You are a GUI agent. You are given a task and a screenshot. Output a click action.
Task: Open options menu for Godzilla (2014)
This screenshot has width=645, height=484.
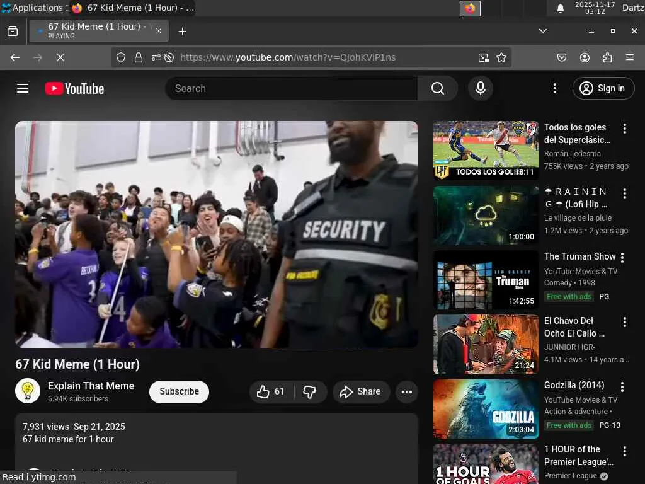[622, 386]
